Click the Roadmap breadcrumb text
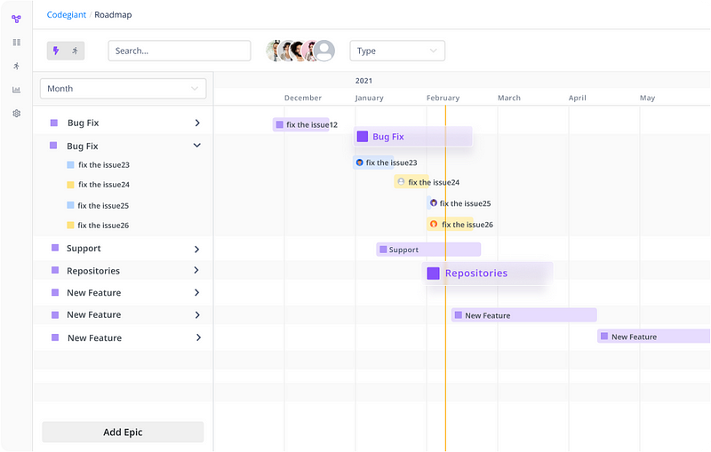Viewport: 711px width, 452px height. (x=113, y=14)
